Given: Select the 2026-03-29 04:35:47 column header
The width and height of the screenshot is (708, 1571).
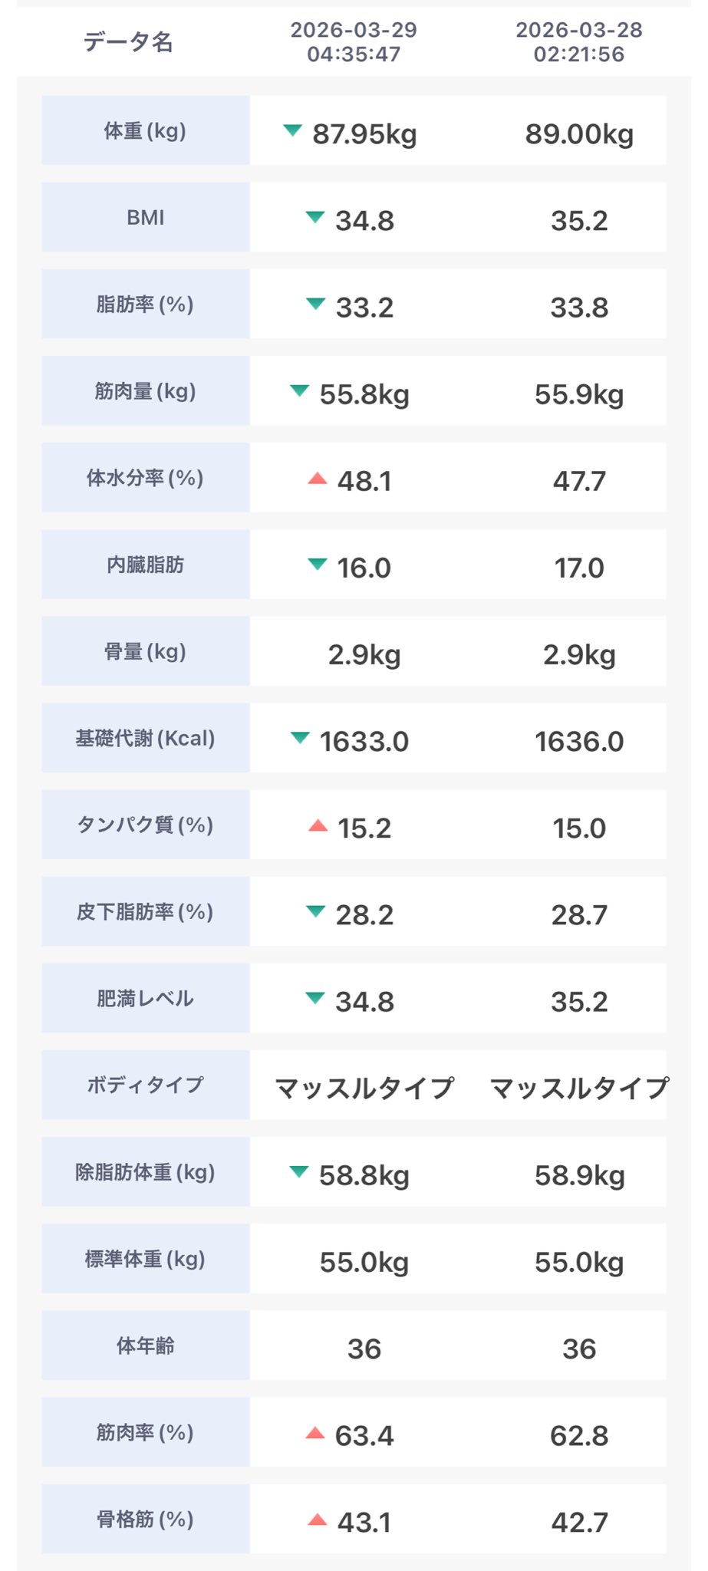Looking at the screenshot, I should pyautogui.click(x=354, y=42).
